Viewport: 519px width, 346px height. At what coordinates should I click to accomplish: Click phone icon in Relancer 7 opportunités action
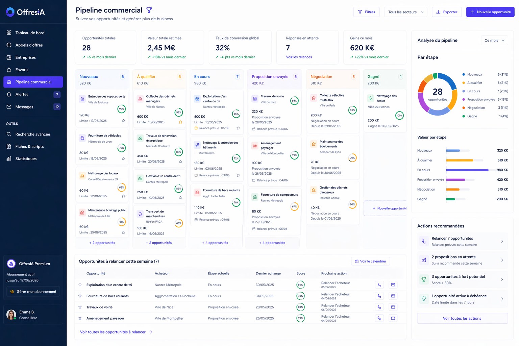coord(424,241)
